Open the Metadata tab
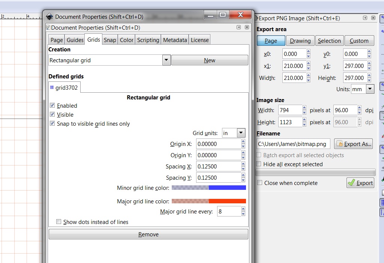Image resolution: width=384 pixels, height=263 pixels. click(175, 40)
